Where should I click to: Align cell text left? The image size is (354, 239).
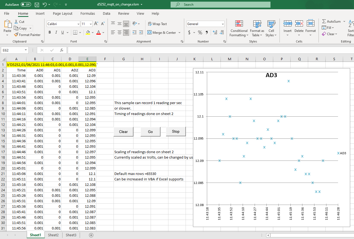(113, 32)
